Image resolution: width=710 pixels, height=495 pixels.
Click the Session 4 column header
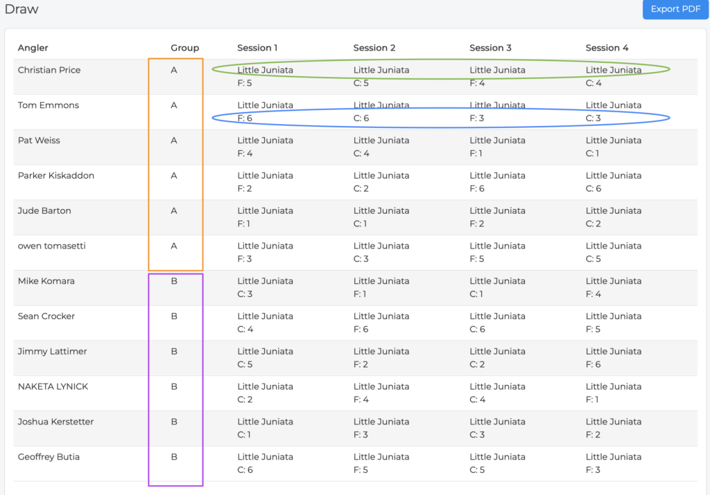coord(607,48)
